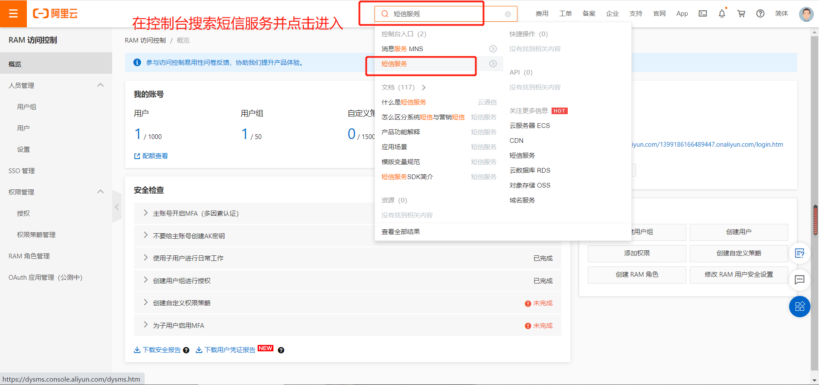
Task: Open 官网 in the top bar
Action: click(x=659, y=14)
